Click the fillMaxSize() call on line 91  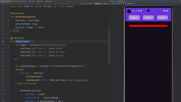(34, 76)
